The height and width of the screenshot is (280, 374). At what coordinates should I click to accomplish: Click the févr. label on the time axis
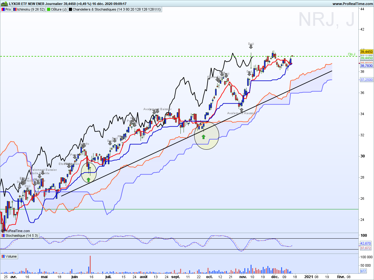tap(341, 277)
